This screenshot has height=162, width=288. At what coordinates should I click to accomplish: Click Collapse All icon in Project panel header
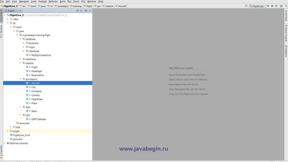click(x=81, y=11)
